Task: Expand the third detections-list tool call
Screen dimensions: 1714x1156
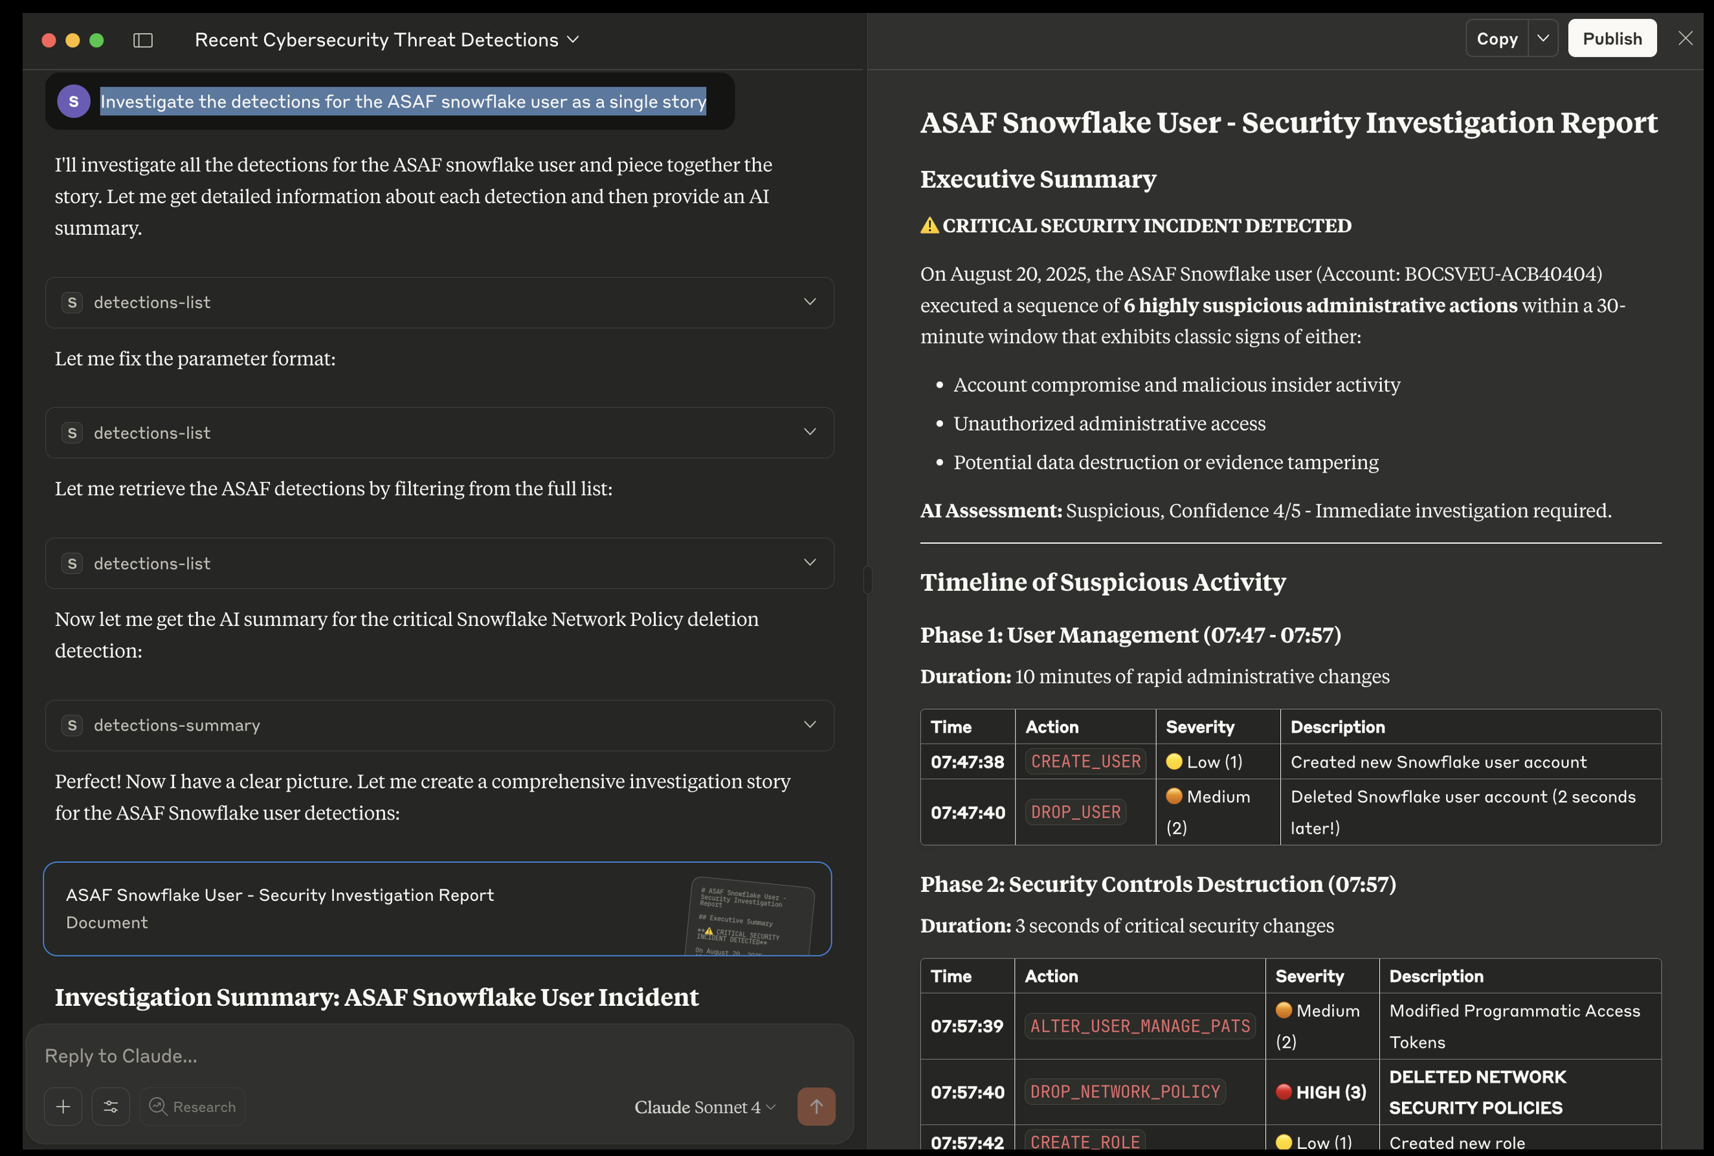Action: tap(810, 562)
